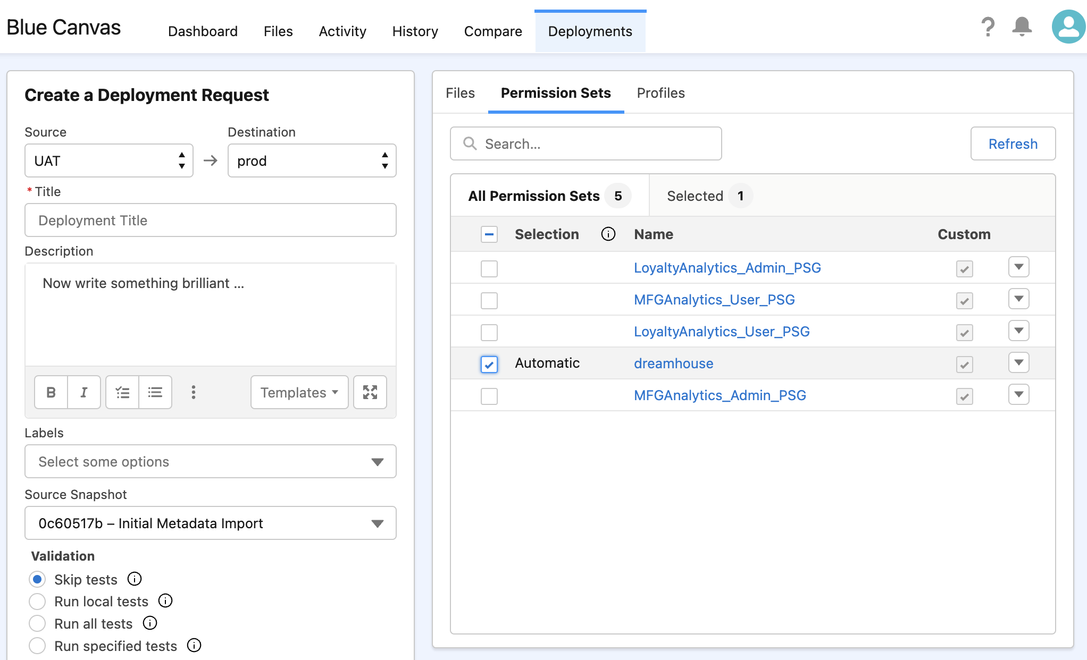Click the more options icon in editor
This screenshot has height=660, width=1087.
tap(193, 391)
